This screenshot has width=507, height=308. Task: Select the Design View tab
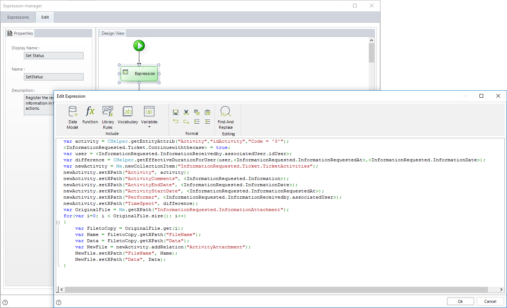pos(113,33)
